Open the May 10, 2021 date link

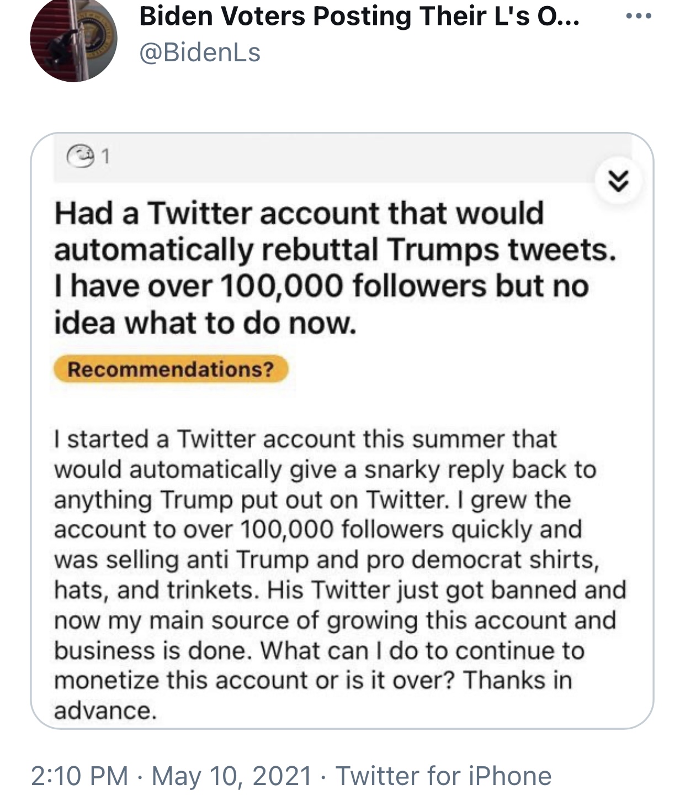coord(232,776)
